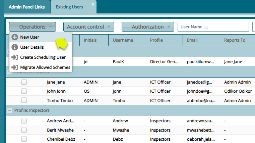Screen dimensions: 255x143
Task: Open the Authorization dropdown menu
Action: [x=148, y=27]
